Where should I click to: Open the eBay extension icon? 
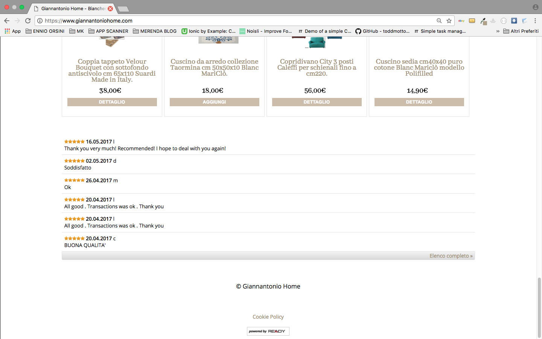point(461,21)
